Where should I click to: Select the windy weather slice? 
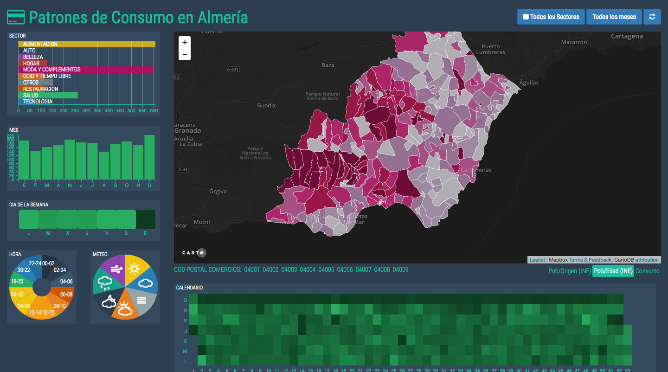click(115, 268)
